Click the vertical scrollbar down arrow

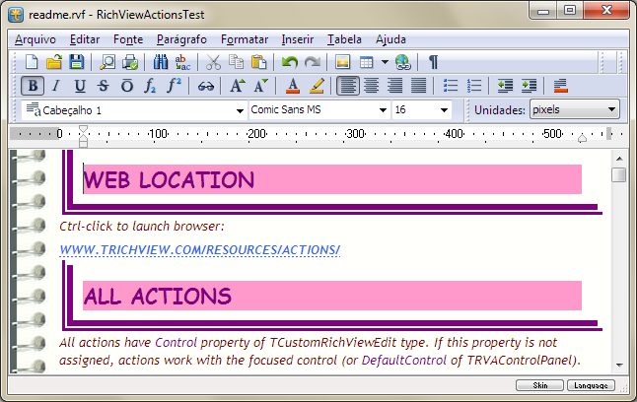(x=618, y=365)
